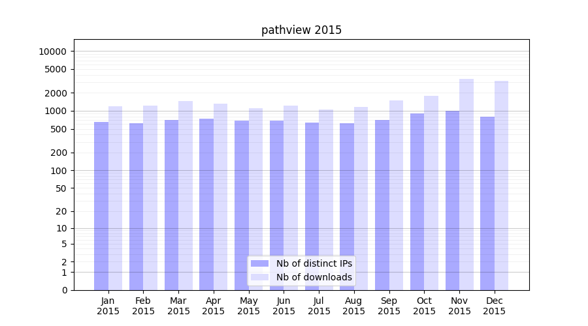Click the Jul 2015 downloads bar
The height and width of the screenshot is (326, 588).
[x=326, y=200]
